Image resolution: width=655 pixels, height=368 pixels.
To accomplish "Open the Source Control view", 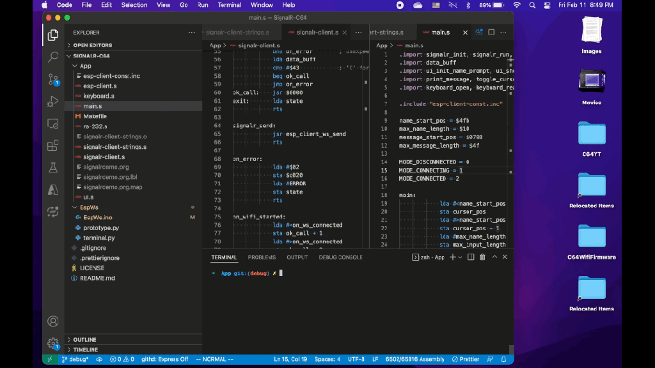I will tap(53, 80).
